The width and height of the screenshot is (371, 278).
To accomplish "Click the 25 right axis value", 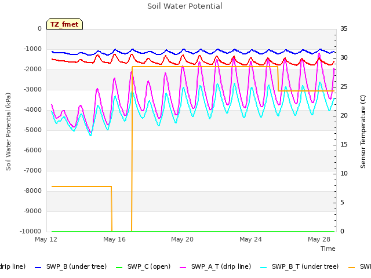I will (x=344, y=86).
